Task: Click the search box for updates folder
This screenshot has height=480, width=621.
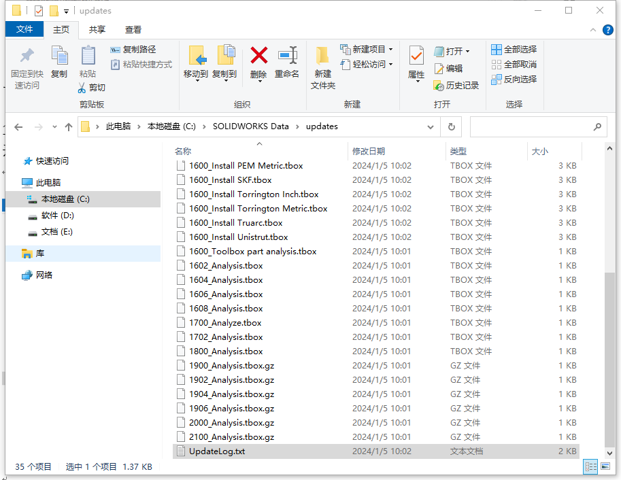Action: [538, 126]
